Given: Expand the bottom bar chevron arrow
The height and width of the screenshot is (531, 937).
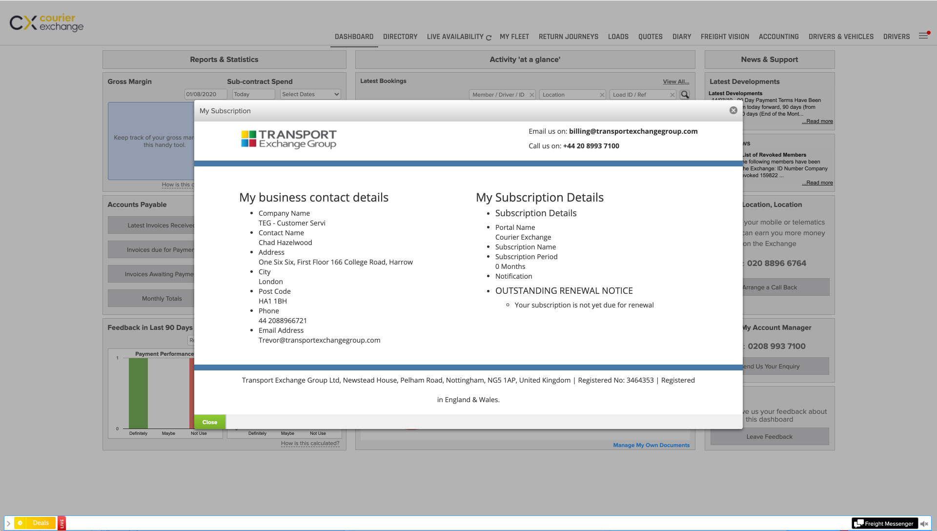Looking at the screenshot, I should pyautogui.click(x=8, y=523).
